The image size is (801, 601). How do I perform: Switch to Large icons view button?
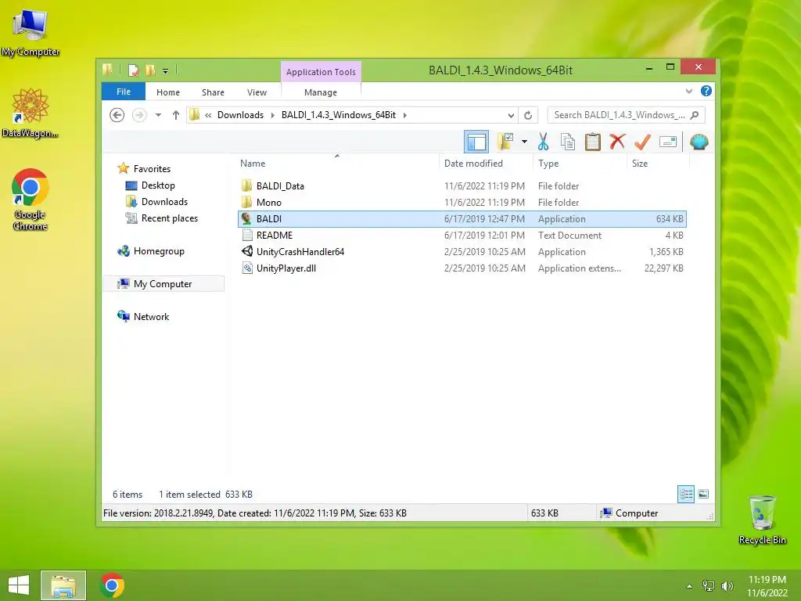(703, 494)
